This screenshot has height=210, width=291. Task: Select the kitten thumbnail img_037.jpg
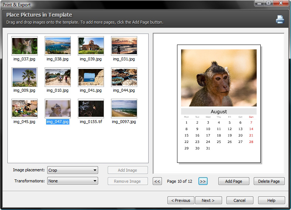(24, 46)
